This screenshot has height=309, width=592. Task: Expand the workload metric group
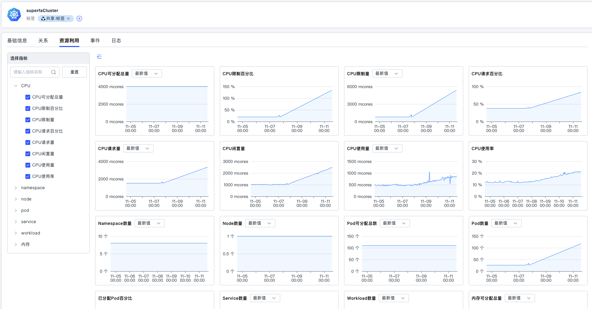pyautogui.click(x=16, y=233)
